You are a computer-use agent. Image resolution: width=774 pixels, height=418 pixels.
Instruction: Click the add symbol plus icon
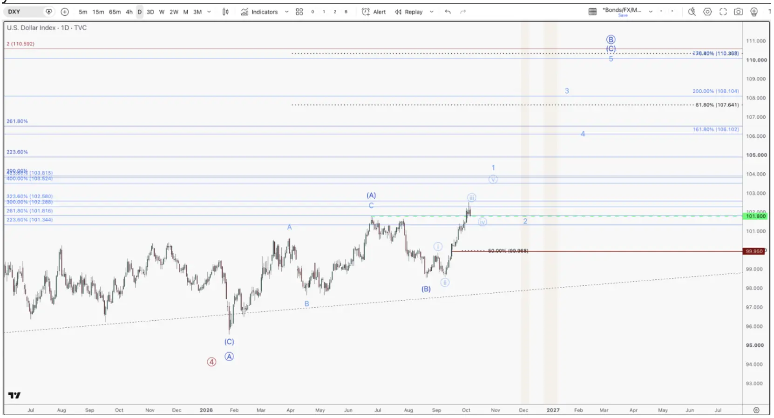click(x=65, y=12)
